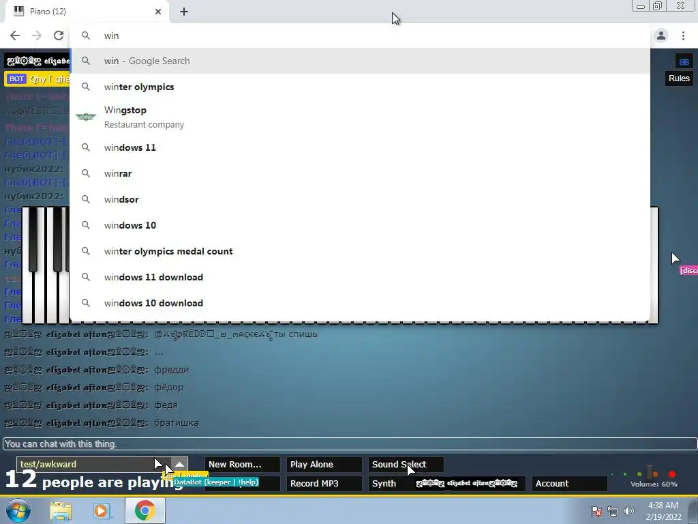Viewport: 698px width, 524px height.
Task: Open the Chrome profile avatar icon
Action: [661, 35]
